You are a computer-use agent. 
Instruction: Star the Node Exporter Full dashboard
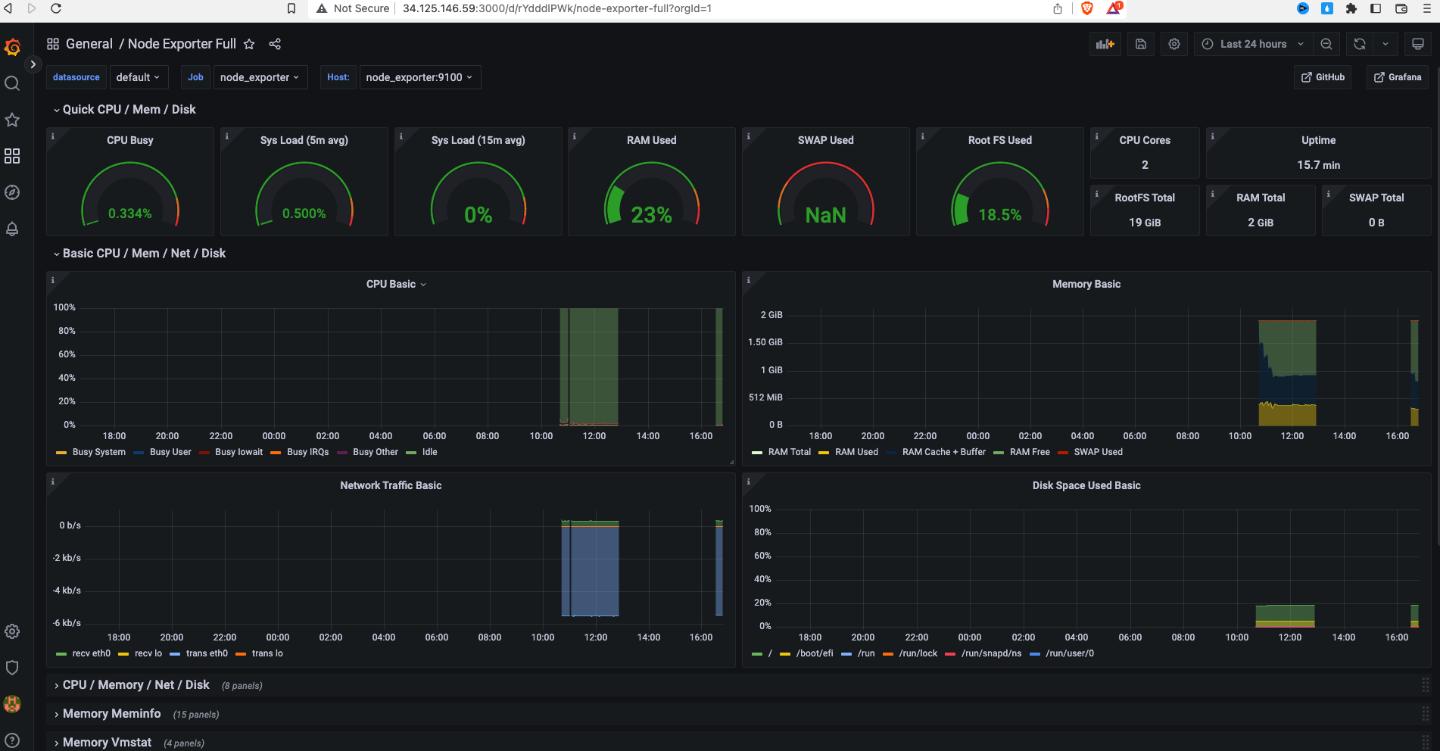coord(249,44)
